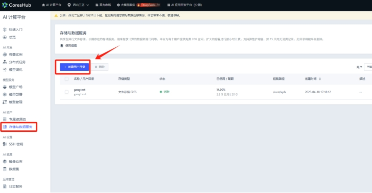The width and height of the screenshot is (372, 193).
Task: Click the 名称 / 用户目录 column header
Action: point(84,79)
